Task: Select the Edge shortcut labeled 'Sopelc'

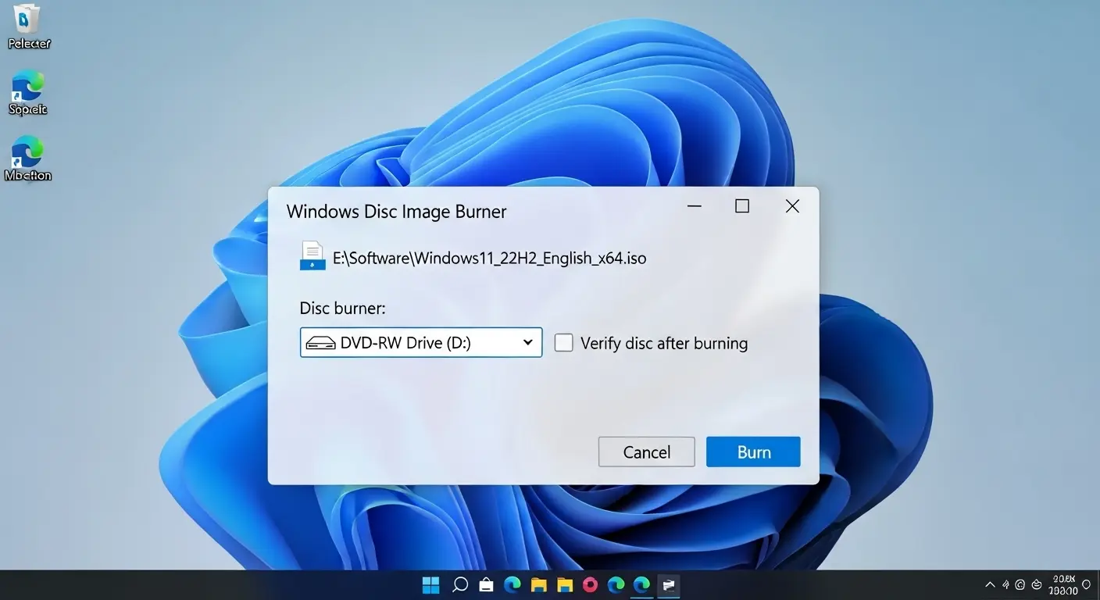Action: pos(28,93)
